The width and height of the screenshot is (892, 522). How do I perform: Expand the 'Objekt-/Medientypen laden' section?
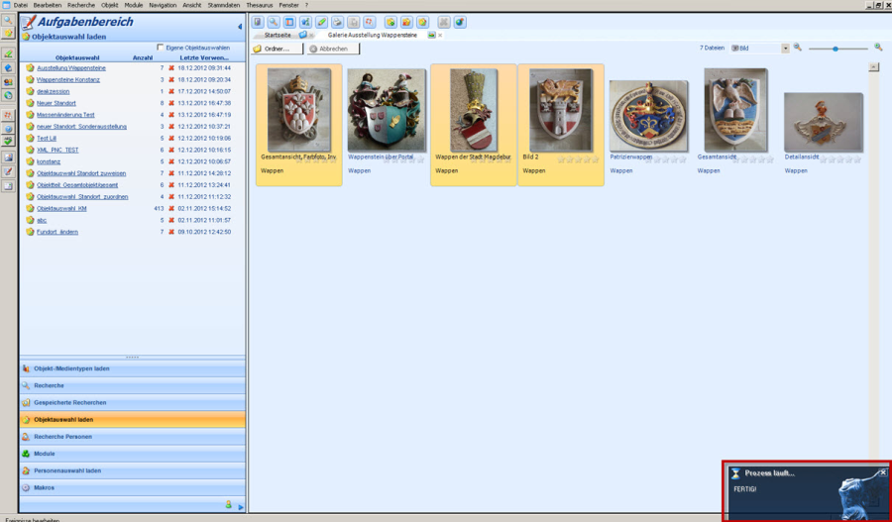(133, 368)
